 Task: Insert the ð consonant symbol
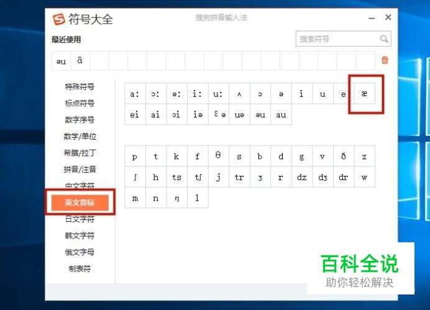tap(344, 156)
